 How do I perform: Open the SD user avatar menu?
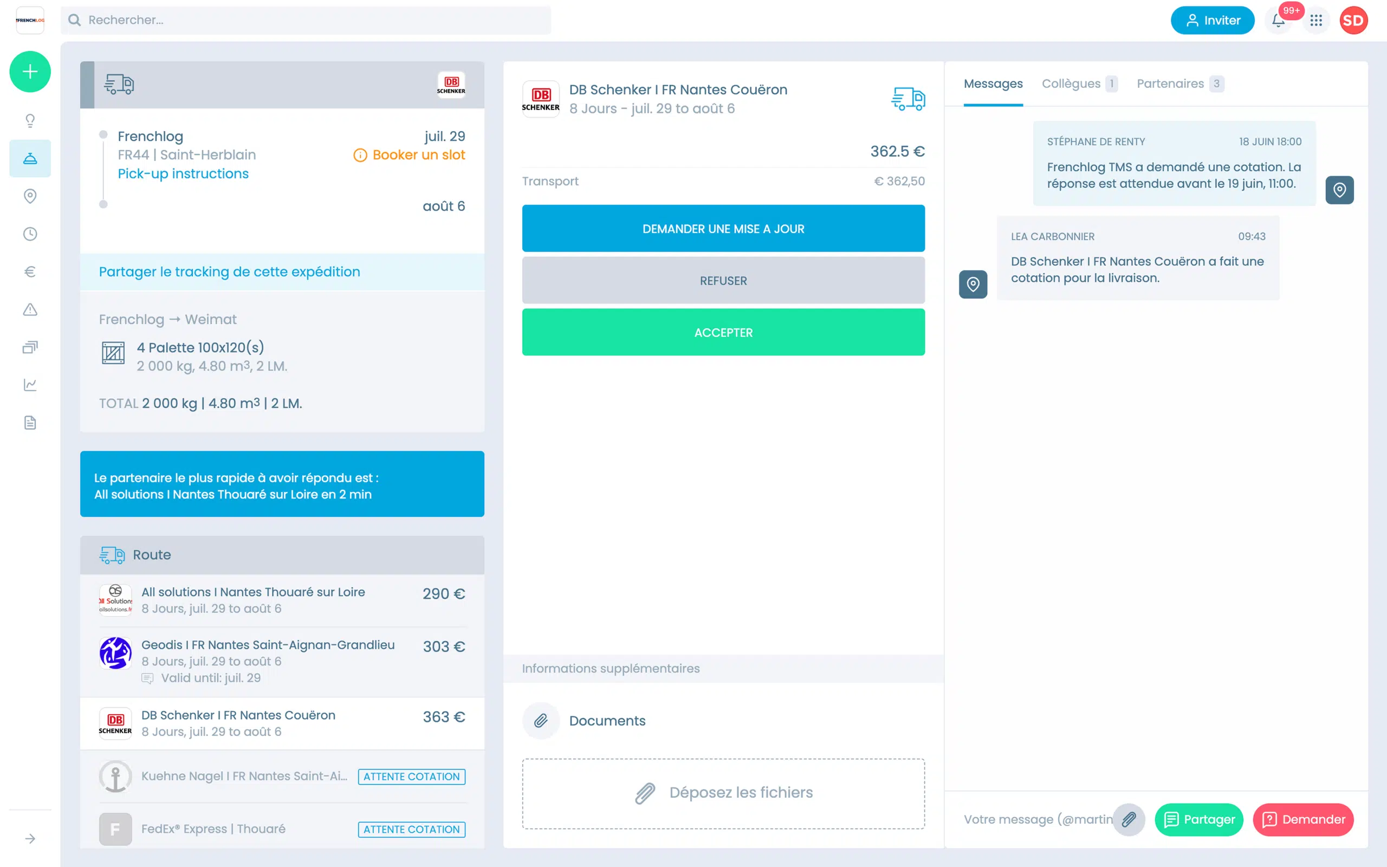point(1354,20)
